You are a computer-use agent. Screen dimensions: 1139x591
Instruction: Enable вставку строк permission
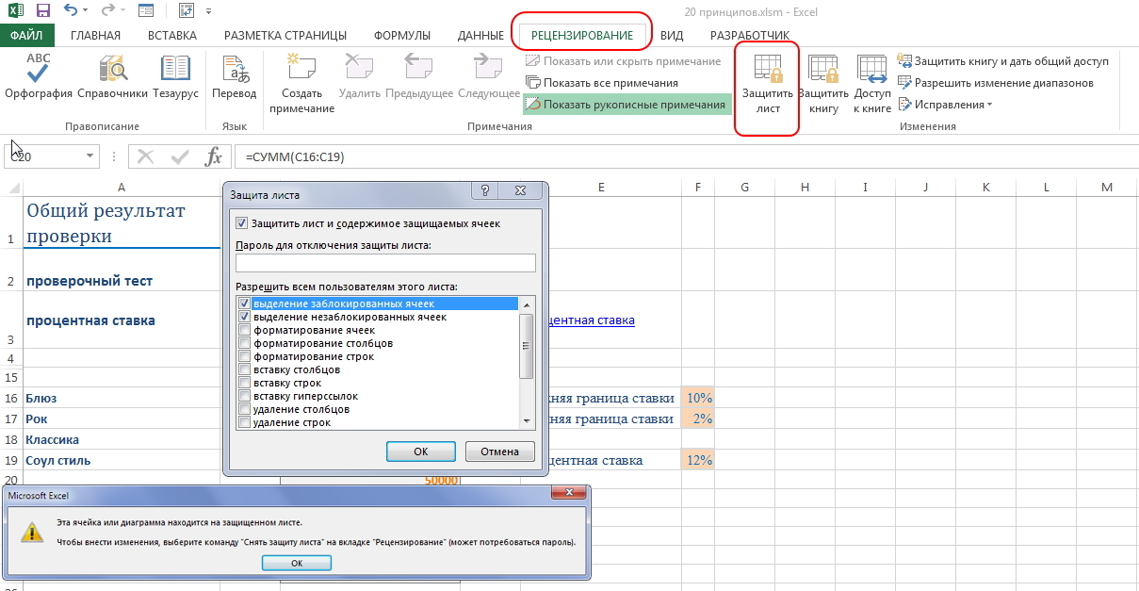(x=245, y=383)
